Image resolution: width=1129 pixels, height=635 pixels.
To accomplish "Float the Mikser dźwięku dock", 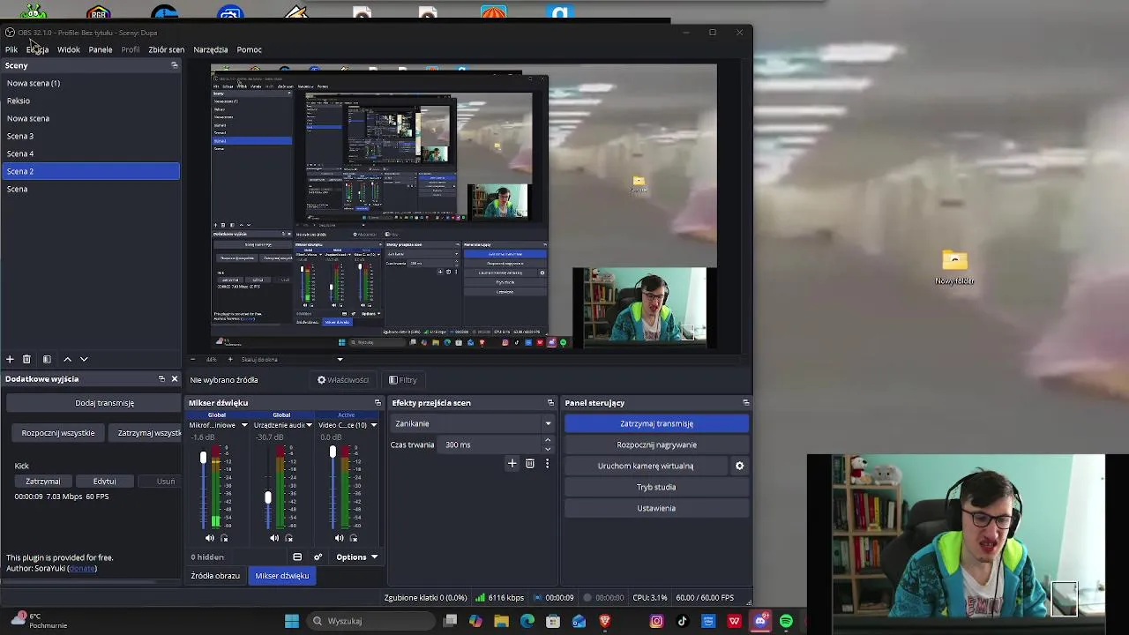I will point(378,402).
